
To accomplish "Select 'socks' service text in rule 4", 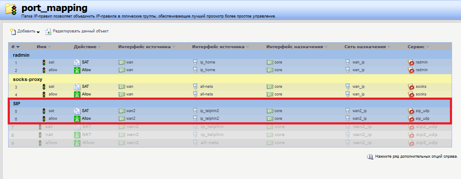I will tap(421, 95).
